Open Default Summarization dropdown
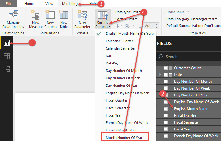 point(193,26)
